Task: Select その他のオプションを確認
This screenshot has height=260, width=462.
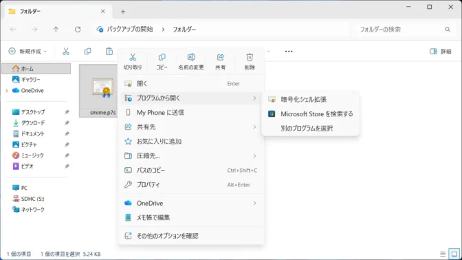Action: click(x=191, y=236)
